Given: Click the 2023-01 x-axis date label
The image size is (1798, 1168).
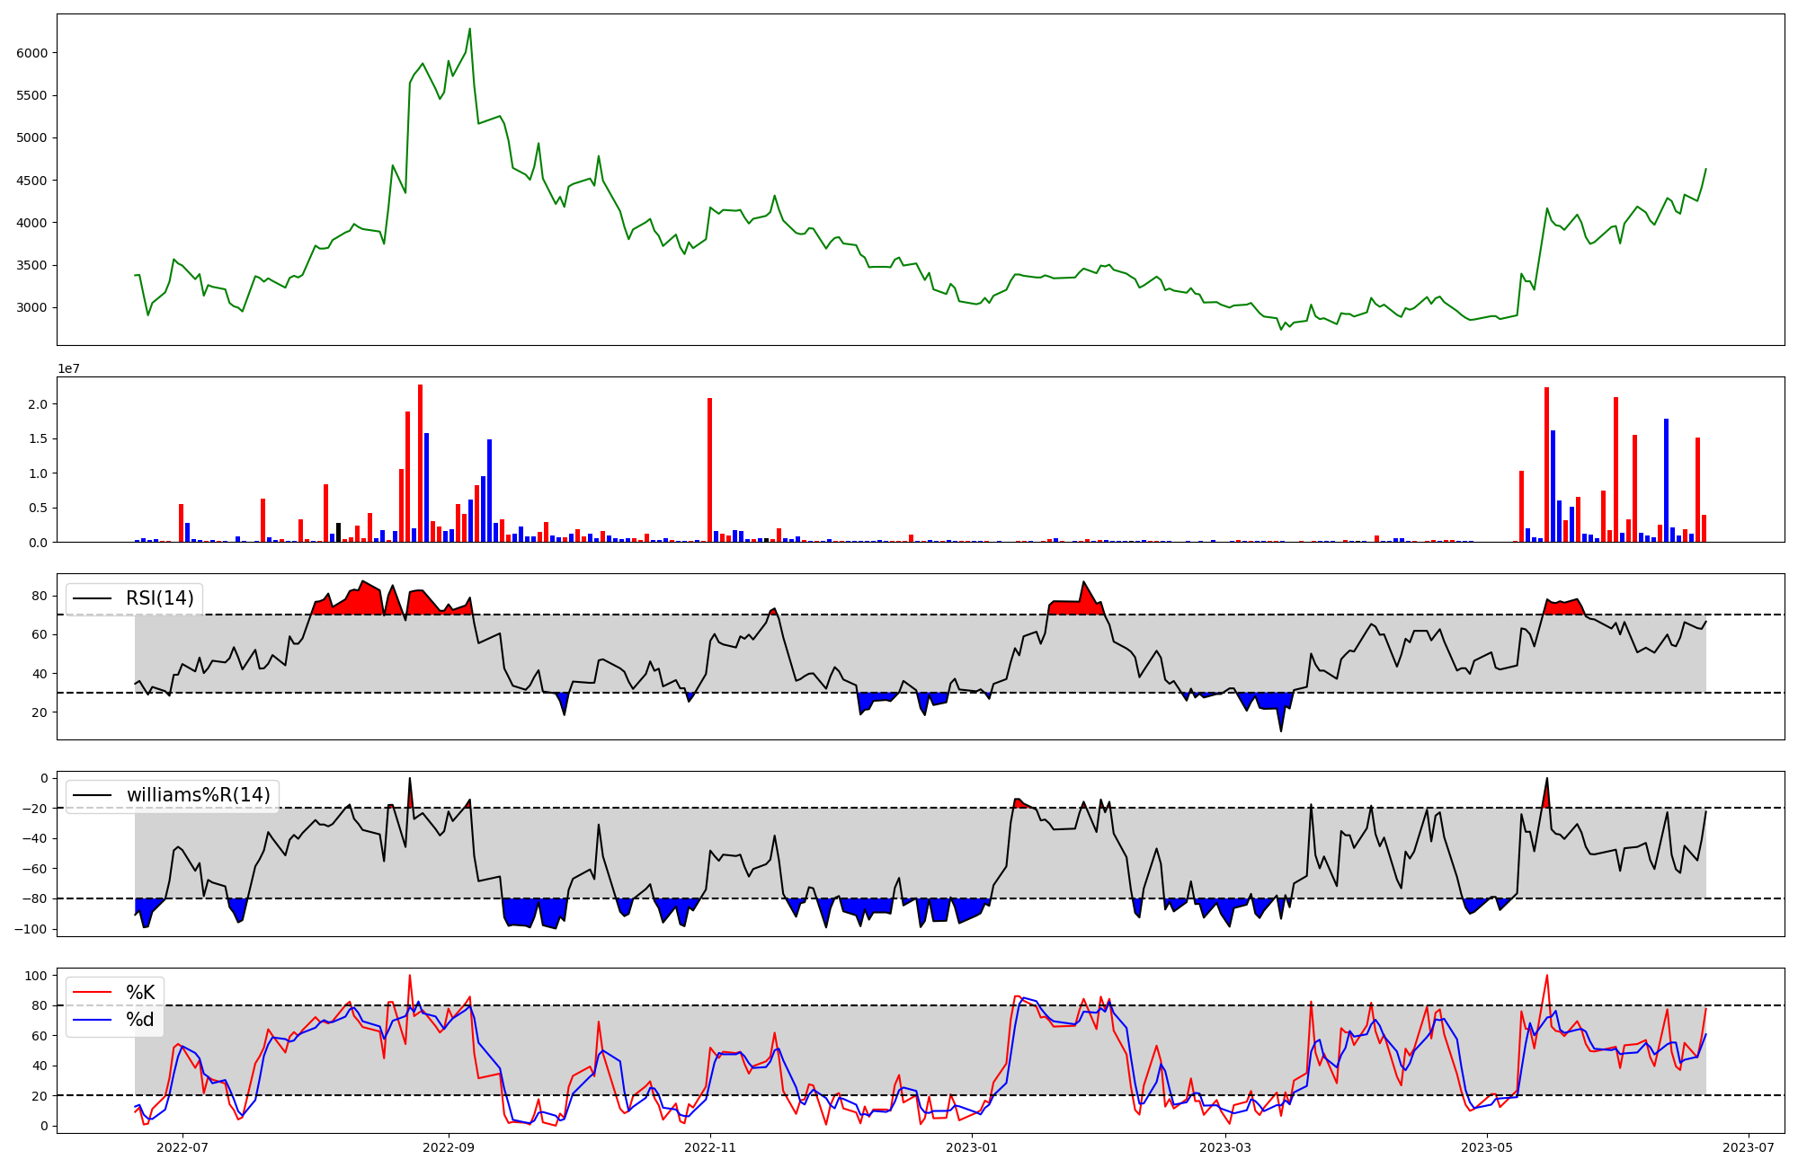Looking at the screenshot, I should pyautogui.click(x=972, y=1147).
